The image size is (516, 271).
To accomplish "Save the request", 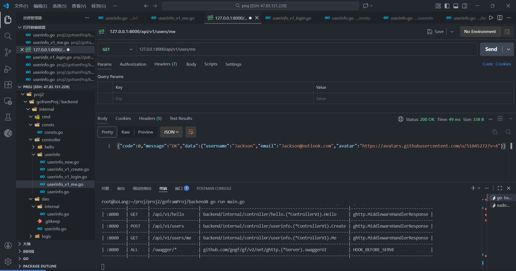I will tap(435, 32).
